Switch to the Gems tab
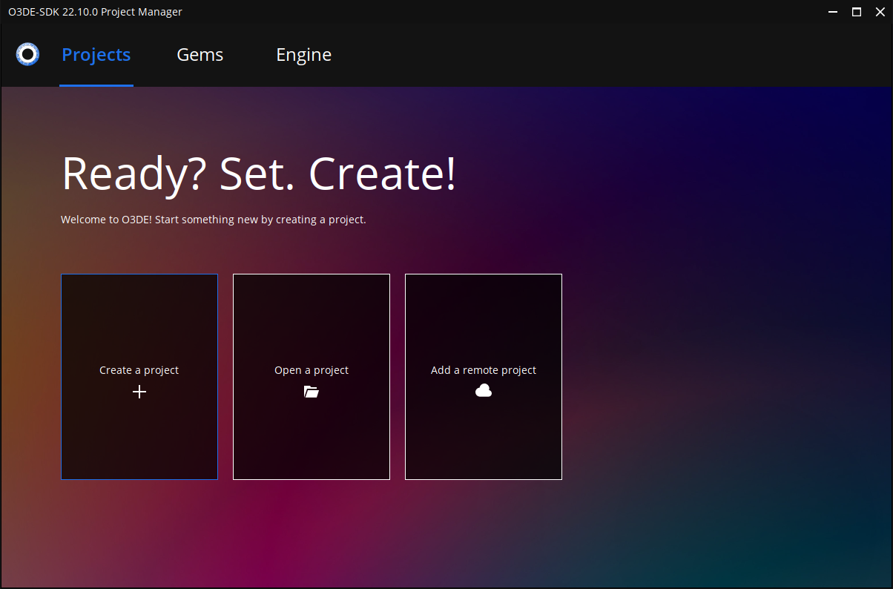 click(200, 54)
